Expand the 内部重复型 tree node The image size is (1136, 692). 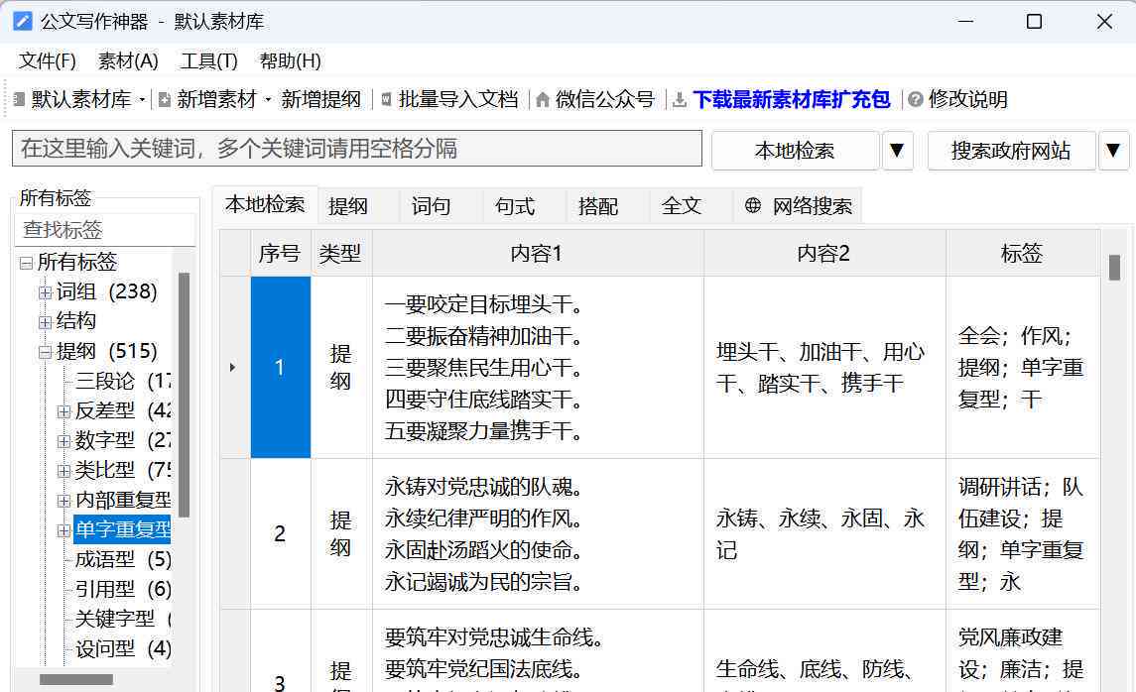(63, 501)
